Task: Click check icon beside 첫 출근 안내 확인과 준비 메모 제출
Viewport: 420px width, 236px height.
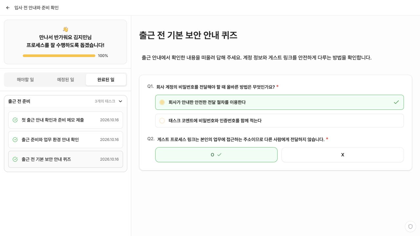Action: point(15,120)
